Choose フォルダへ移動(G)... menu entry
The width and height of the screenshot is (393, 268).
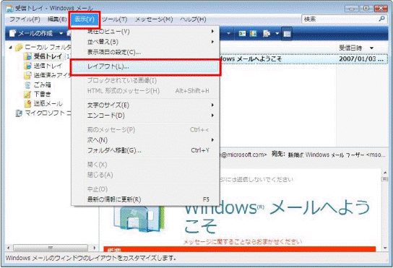click(145, 150)
